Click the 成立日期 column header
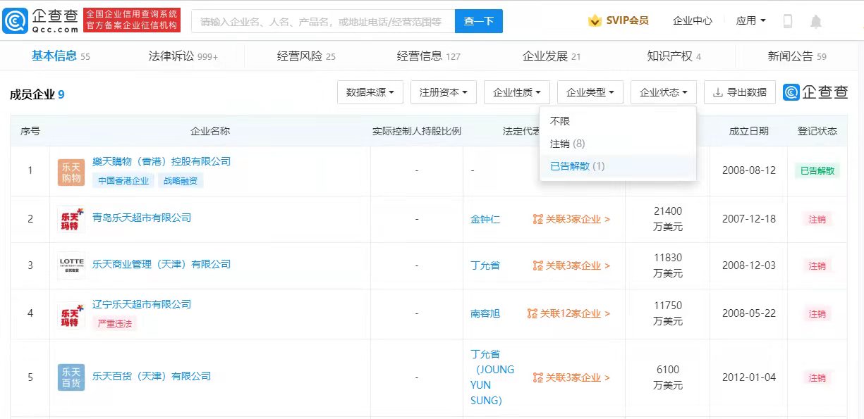Viewport: 864px width, 419px height. pos(749,131)
